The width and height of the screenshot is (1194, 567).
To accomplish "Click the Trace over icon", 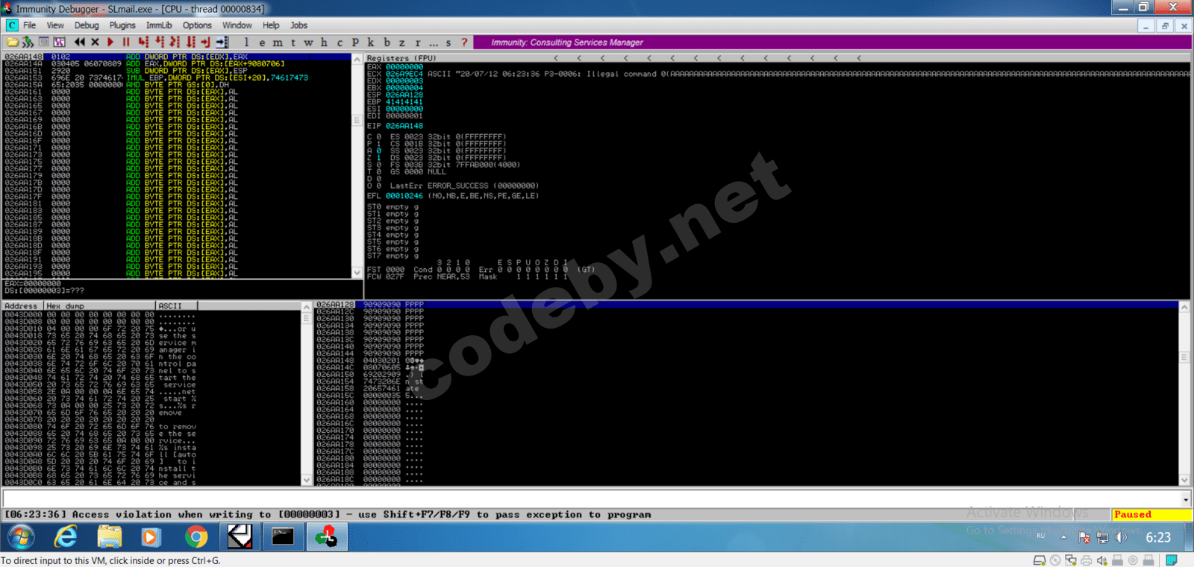I will pos(190,42).
